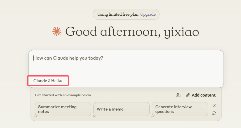Click the tail icon on Generate interview questions chip
This screenshot has height=128, width=241.
click(x=153, y=116)
